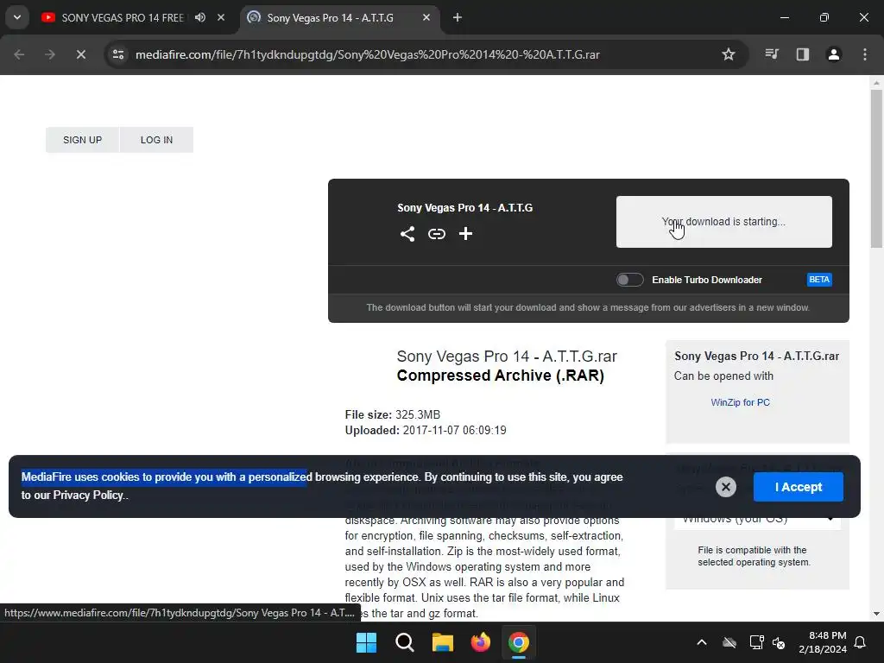Expand the operating system dropdown

point(756,519)
